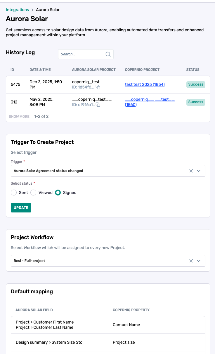Click log ID 5475
Viewport: 215px width, 354px height.
pos(15,84)
